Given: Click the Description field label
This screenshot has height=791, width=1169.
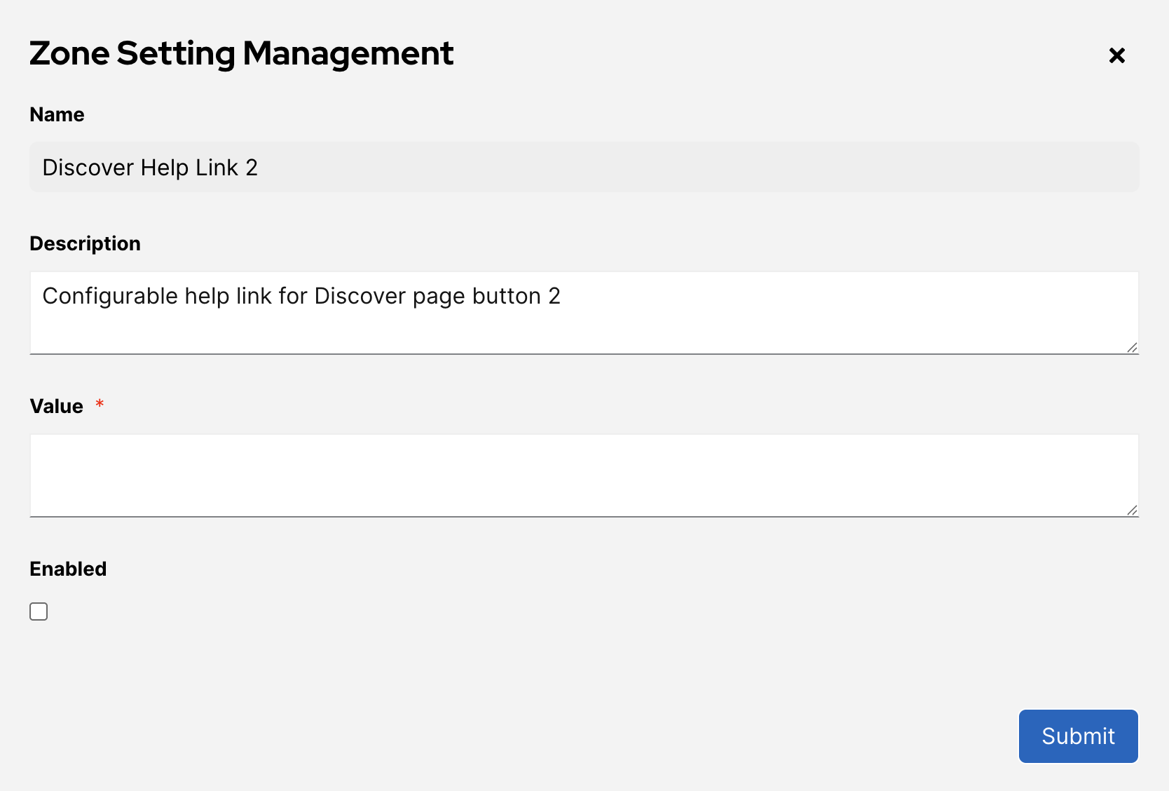Looking at the screenshot, I should pyautogui.click(x=85, y=243).
